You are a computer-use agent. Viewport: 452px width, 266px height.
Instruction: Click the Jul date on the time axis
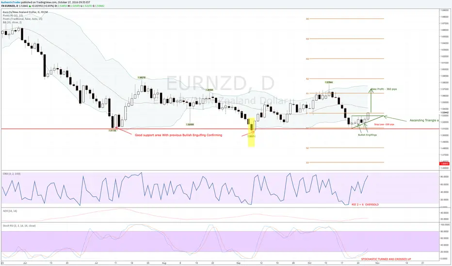click(97, 263)
